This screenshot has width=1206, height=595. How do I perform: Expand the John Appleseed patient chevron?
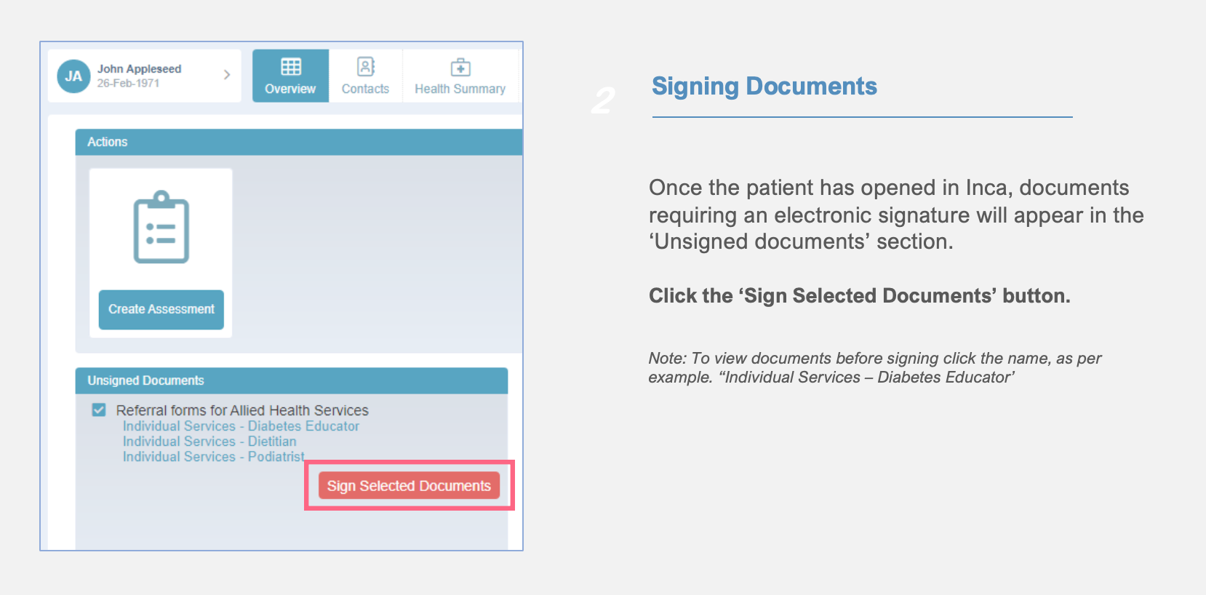(227, 75)
